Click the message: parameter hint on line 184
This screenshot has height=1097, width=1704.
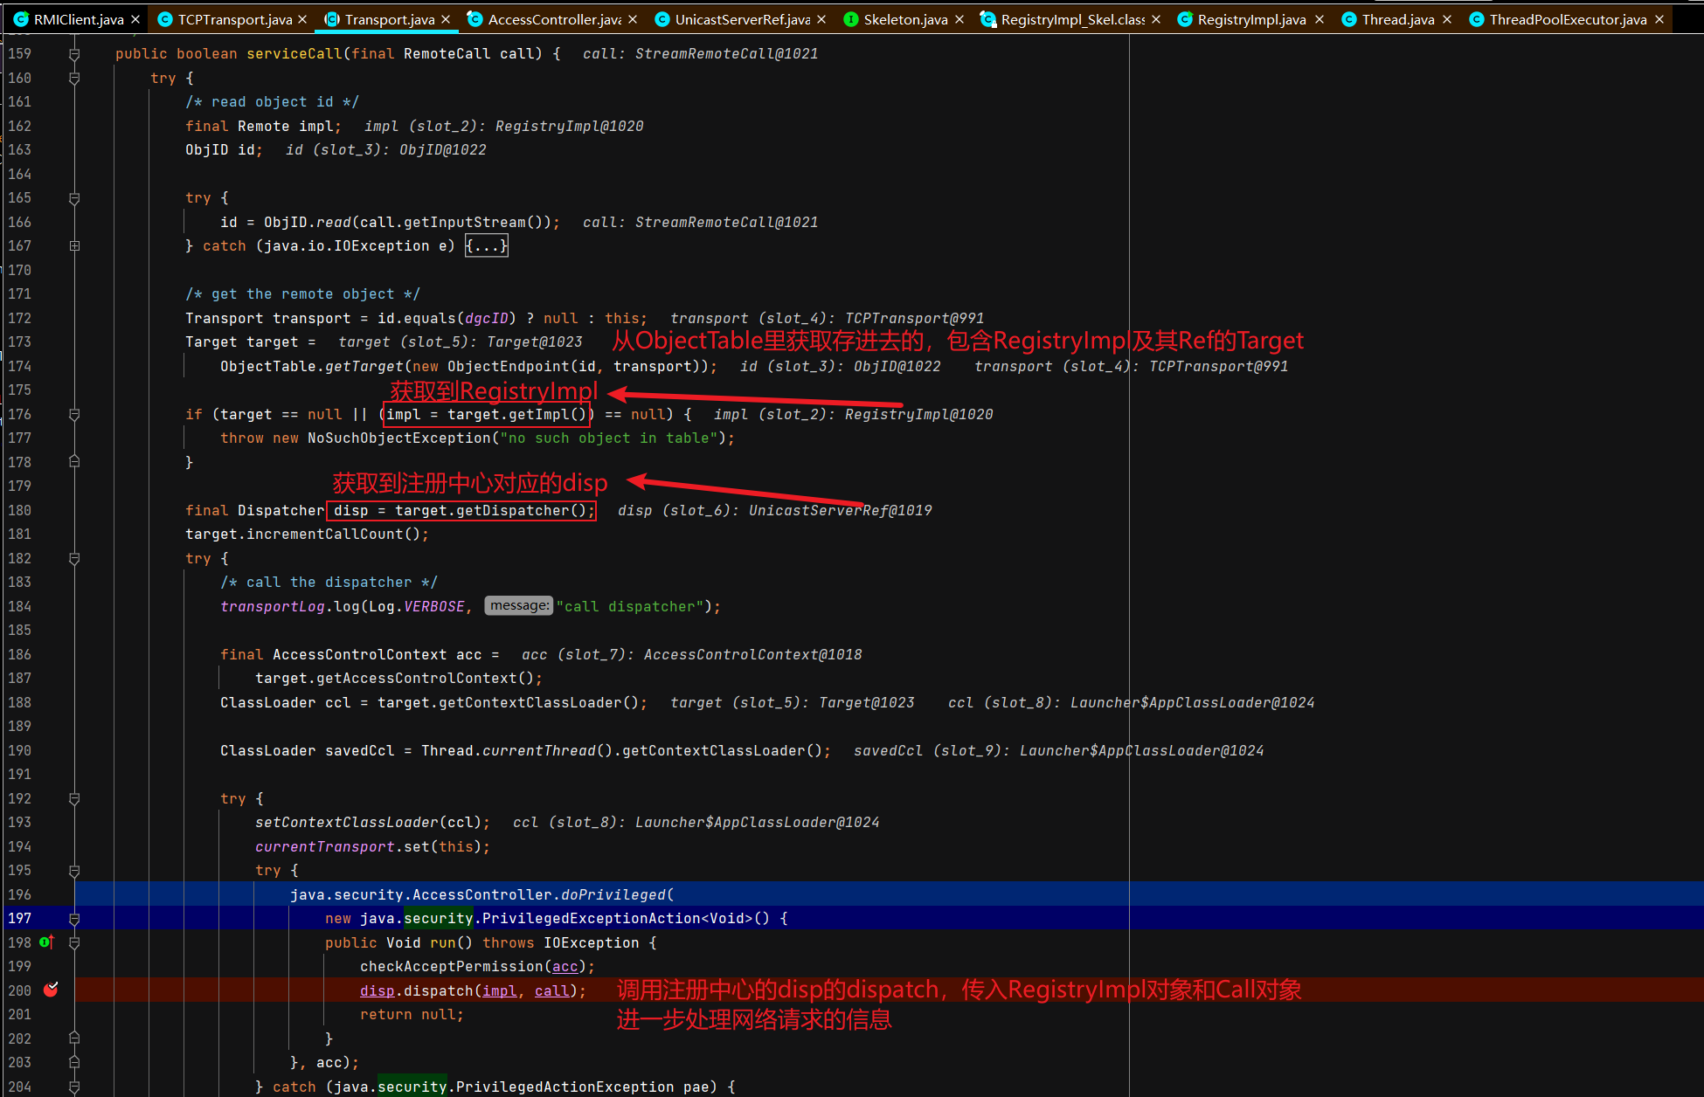[519, 606]
